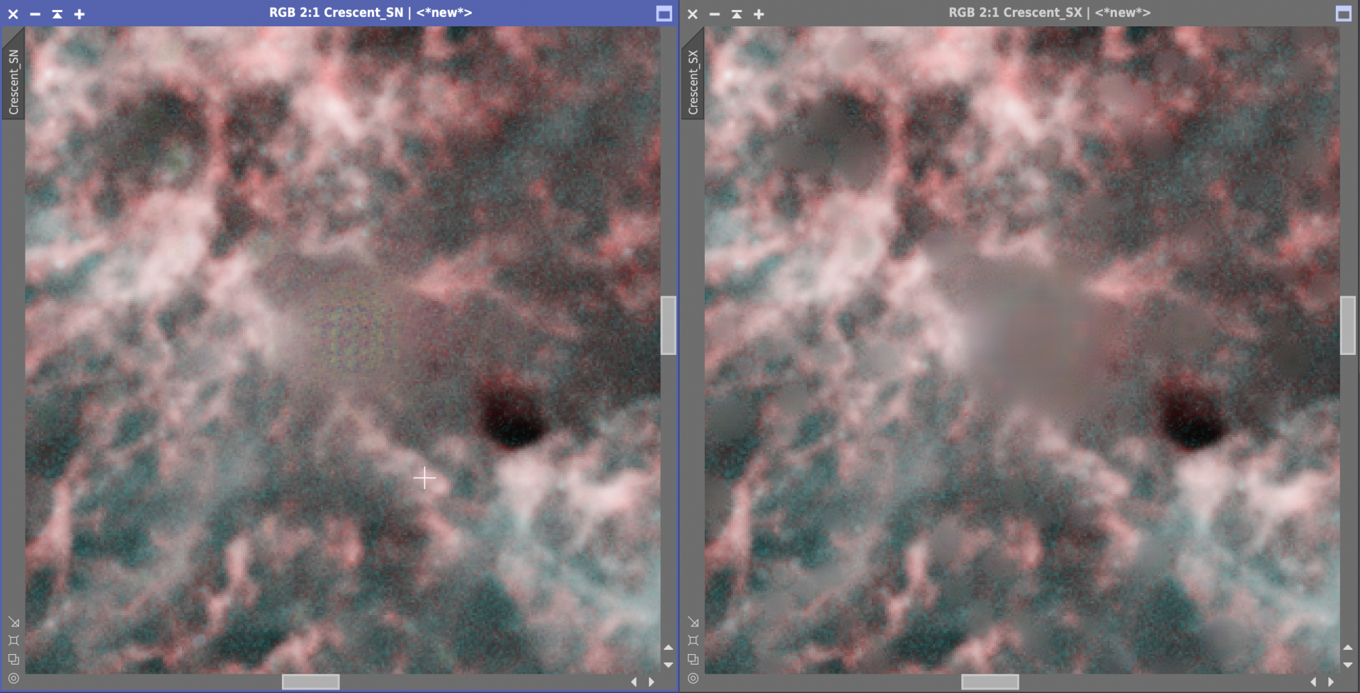Click the plus icon on Crescent_SN window
This screenshot has width=1360, height=693.
point(79,13)
